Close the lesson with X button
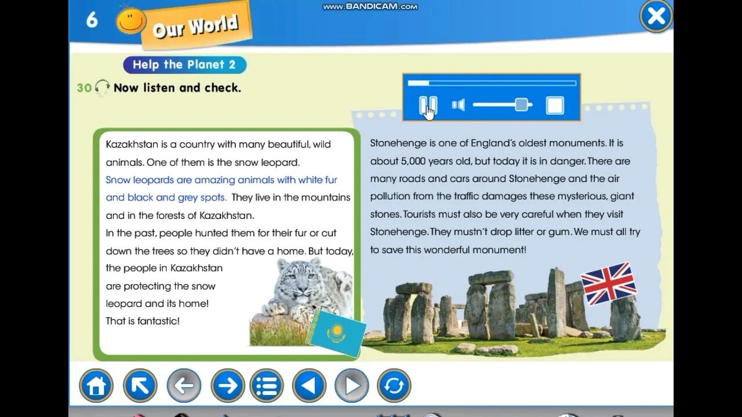The width and height of the screenshot is (742, 417). tap(656, 16)
